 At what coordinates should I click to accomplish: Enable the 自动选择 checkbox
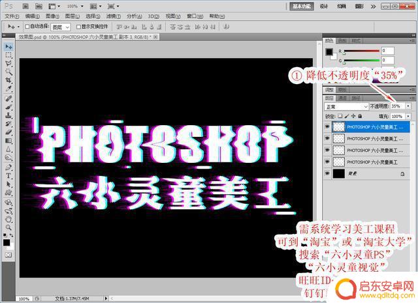[27, 26]
